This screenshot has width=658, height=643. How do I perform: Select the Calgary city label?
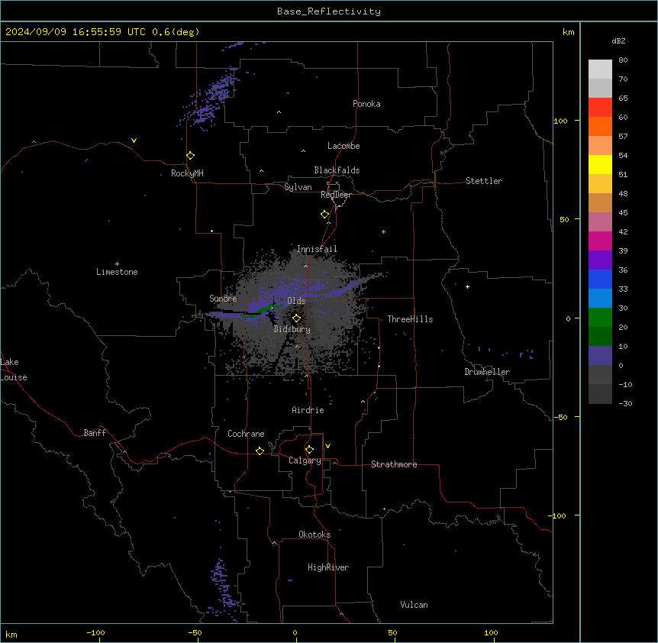click(305, 460)
